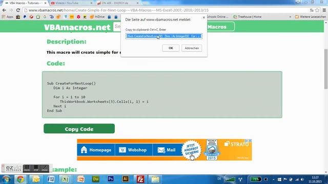Stop the Ezvid recording
This screenshot has height=184, width=328.
pyautogui.click(x=36, y=168)
